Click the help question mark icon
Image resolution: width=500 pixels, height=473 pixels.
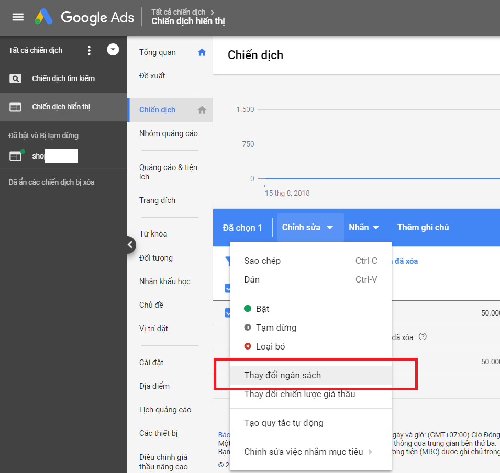click(x=423, y=336)
